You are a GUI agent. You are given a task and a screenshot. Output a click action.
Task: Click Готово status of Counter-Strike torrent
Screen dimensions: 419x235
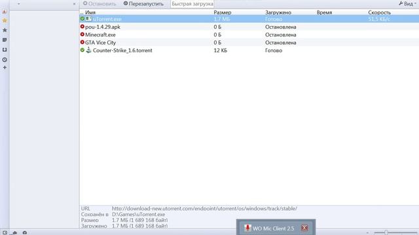274,50
